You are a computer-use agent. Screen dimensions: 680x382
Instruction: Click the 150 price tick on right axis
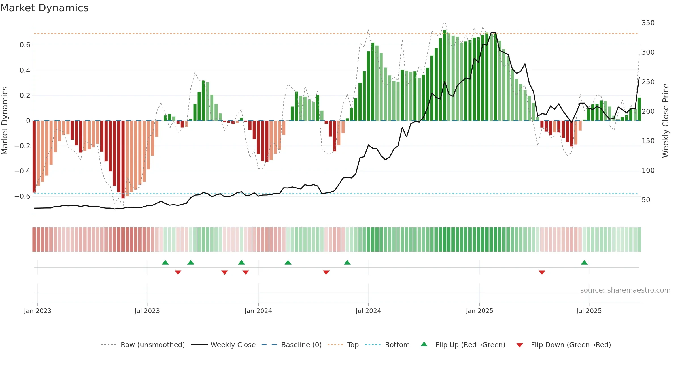(648, 141)
